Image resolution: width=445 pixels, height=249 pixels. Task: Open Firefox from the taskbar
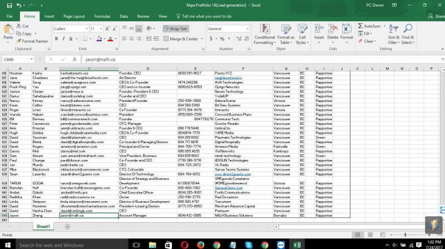coord(200,245)
